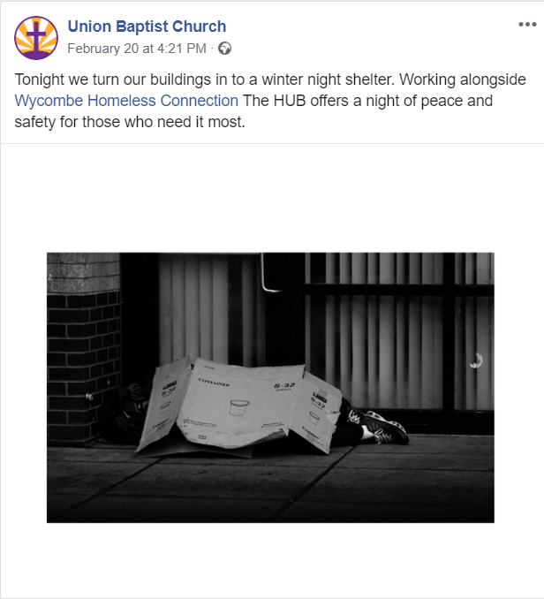Click the bucket drawing on the cardboard
Viewport: 544px width, 599px height.
pyautogui.click(x=239, y=407)
